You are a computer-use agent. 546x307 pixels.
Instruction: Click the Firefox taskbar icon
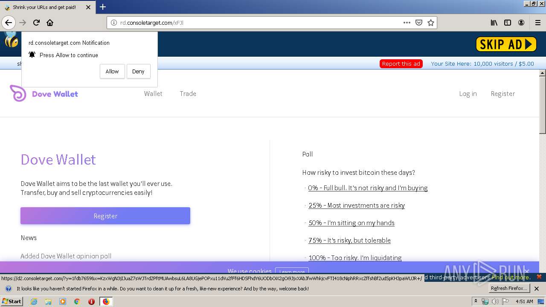tap(106, 301)
